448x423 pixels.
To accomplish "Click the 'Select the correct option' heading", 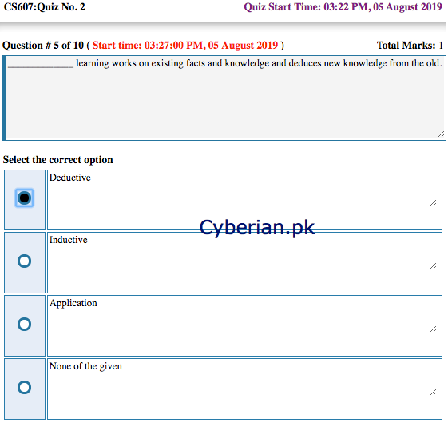I will point(58,160).
